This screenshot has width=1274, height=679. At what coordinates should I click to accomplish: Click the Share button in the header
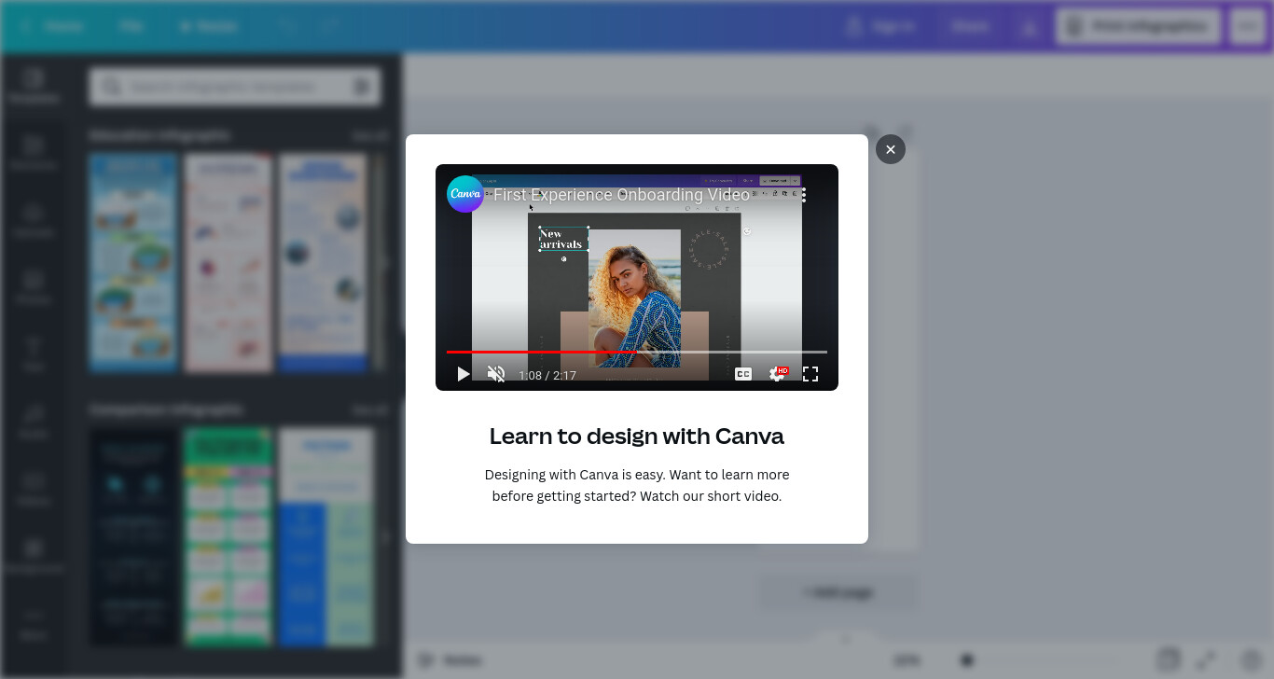970,26
